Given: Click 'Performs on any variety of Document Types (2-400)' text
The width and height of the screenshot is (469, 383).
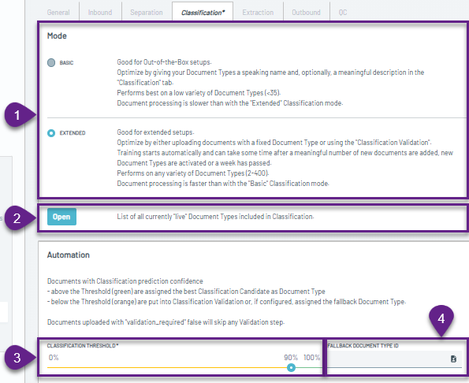Looking at the screenshot, I should 193,173.
